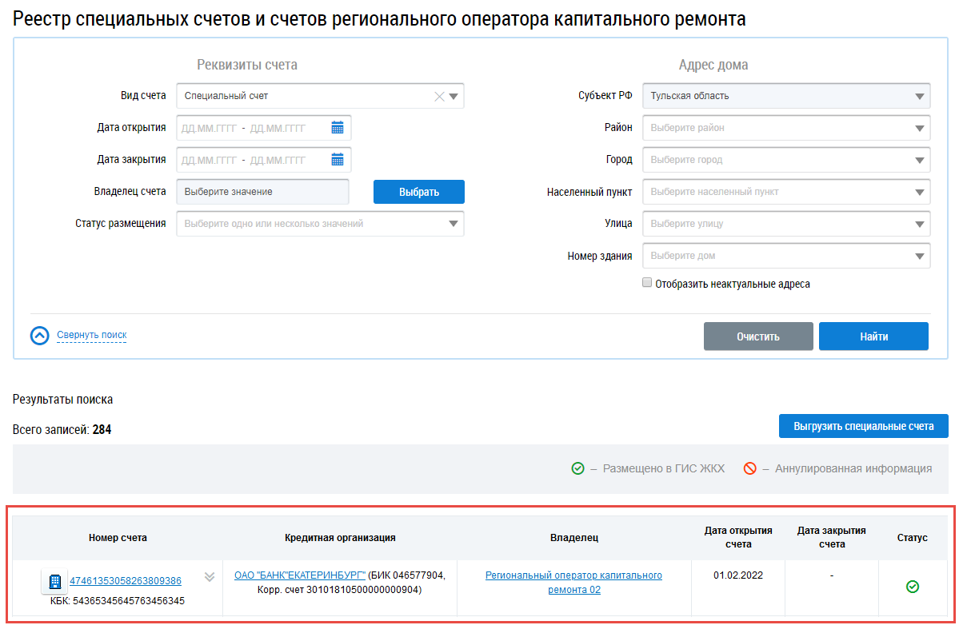Open the Район dropdown list
Viewport: 959px width, 629px height.
(918, 128)
